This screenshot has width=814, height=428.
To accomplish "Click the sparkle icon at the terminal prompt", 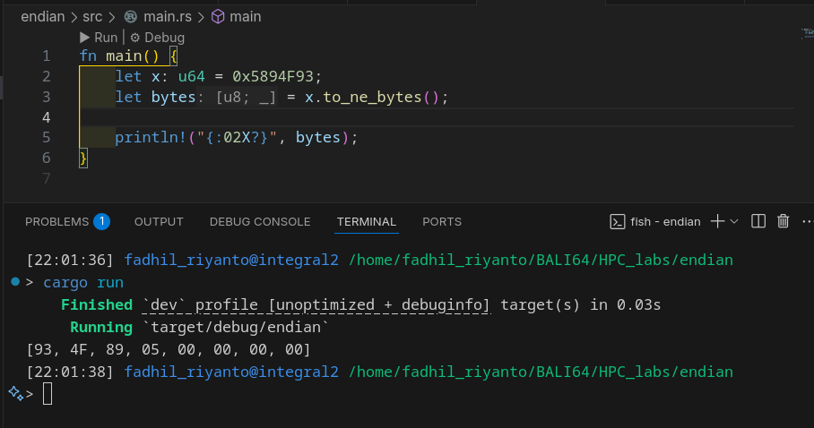I will click(x=13, y=392).
